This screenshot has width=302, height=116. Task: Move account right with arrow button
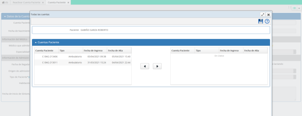pyautogui.click(x=157, y=66)
